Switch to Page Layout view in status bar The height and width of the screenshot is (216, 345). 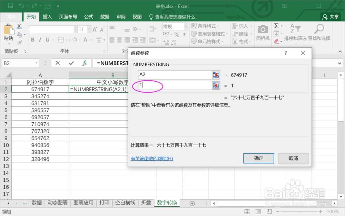point(258,212)
